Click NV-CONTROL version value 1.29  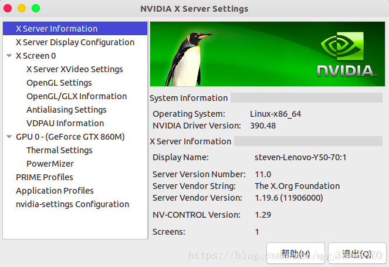[263, 215]
